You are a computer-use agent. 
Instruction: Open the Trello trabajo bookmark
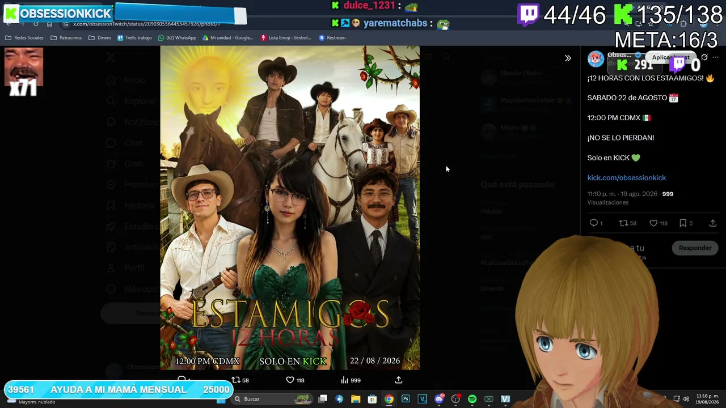(x=134, y=38)
